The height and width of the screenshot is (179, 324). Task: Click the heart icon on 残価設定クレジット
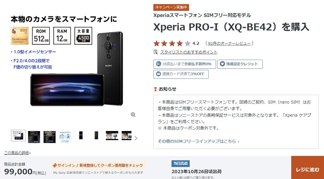click(222, 64)
